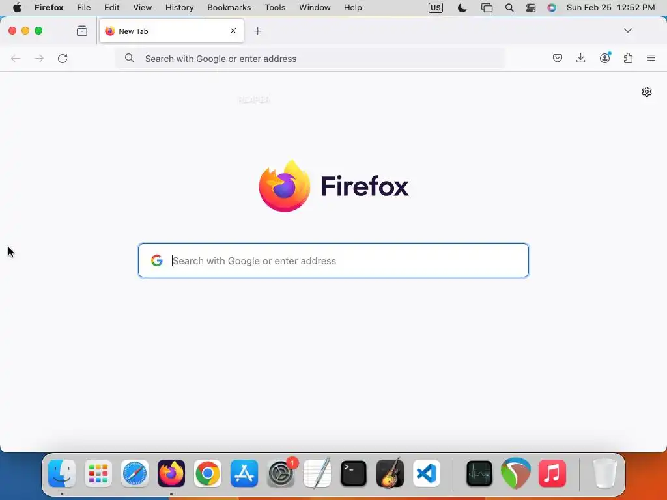The width and height of the screenshot is (667, 500).
Task: Open Launchpad from the dock
Action: pos(98,473)
